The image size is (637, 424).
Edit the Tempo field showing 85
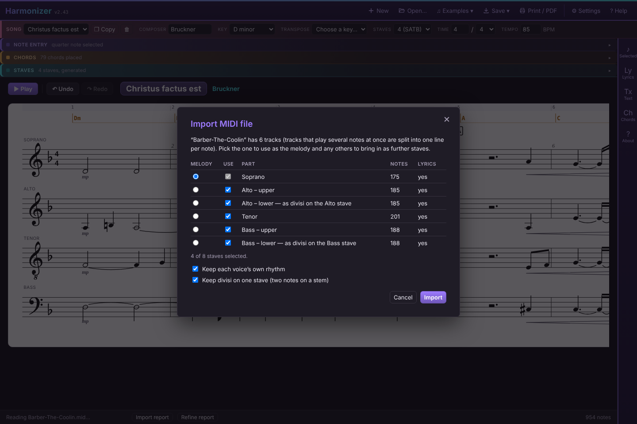pyautogui.click(x=530, y=29)
